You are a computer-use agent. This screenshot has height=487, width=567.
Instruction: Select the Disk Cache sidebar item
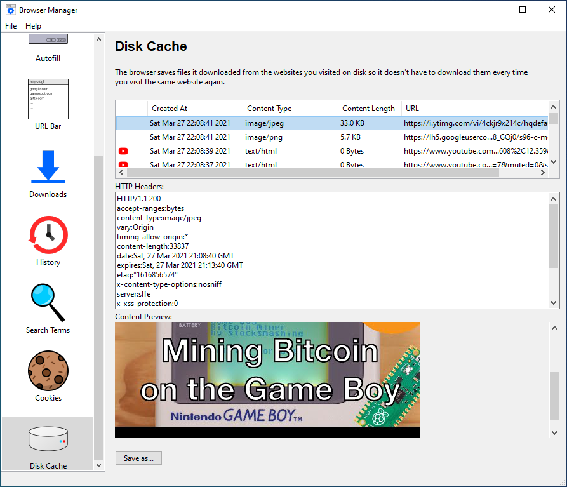pos(48,444)
